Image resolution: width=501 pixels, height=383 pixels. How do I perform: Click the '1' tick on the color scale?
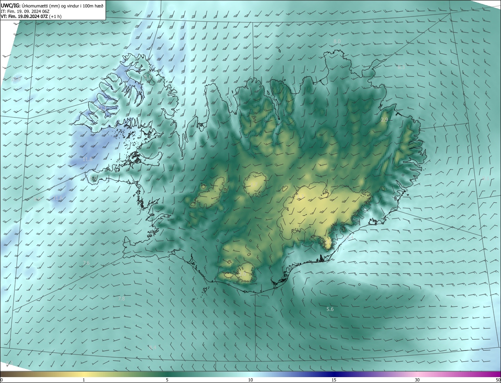point(84,380)
